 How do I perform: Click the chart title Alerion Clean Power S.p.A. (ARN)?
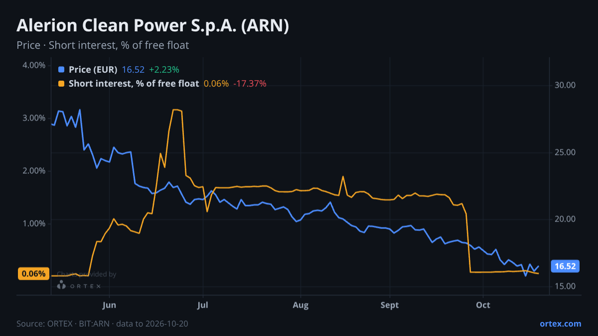[153, 26]
